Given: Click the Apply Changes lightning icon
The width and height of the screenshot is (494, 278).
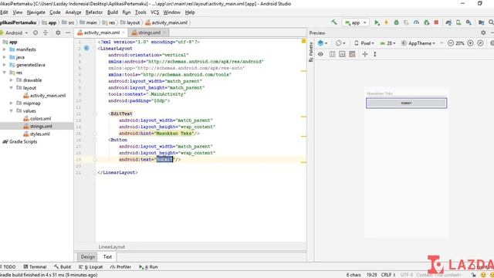Looking at the screenshot, I should (x=386, y=22).
